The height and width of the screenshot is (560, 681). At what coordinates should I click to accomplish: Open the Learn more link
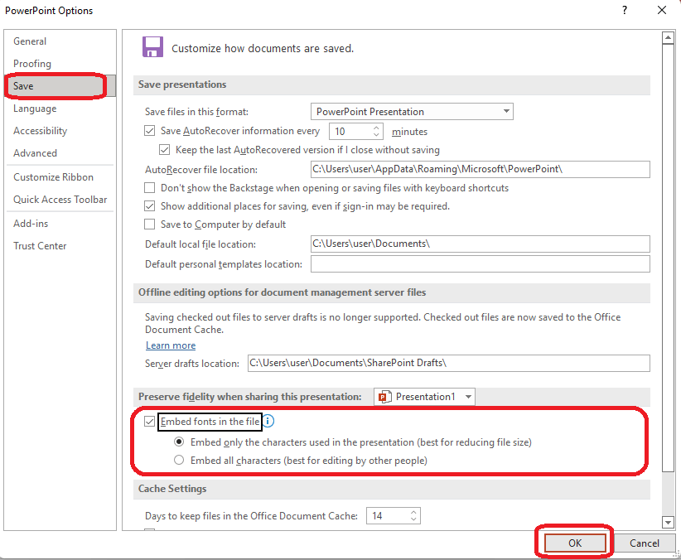click(171, 345)
